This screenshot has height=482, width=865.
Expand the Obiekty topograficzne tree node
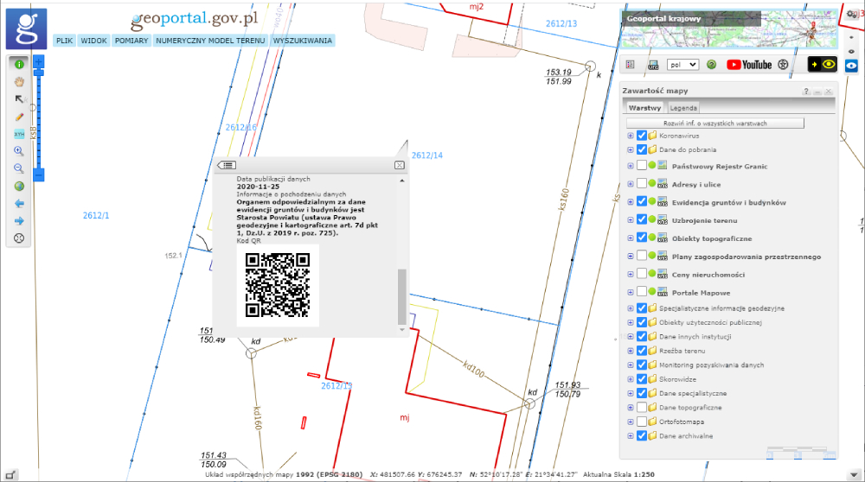(630, 238)
